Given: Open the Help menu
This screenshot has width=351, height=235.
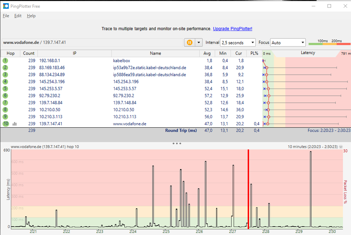Looking at the screenshot, I should point(31,16).
